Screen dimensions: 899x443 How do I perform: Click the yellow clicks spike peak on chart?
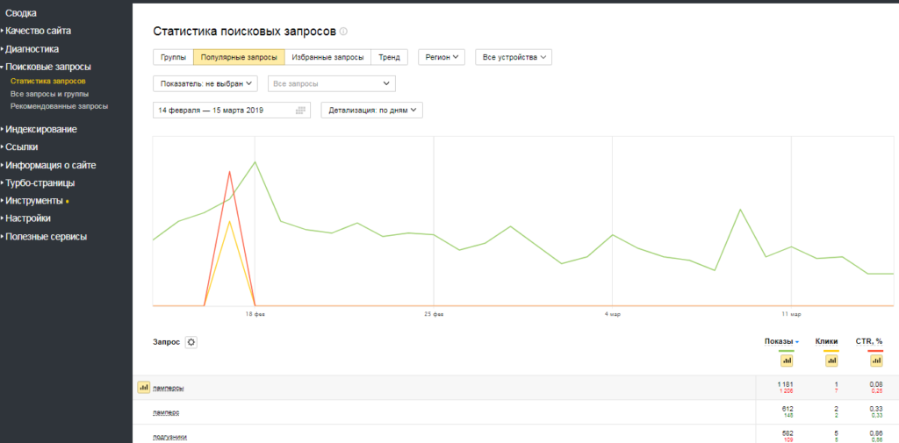tap(229, 221)
